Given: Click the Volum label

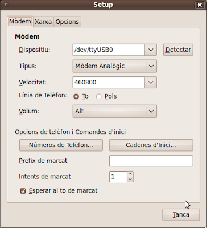Looking at the screenshot, I should point(29,111).
